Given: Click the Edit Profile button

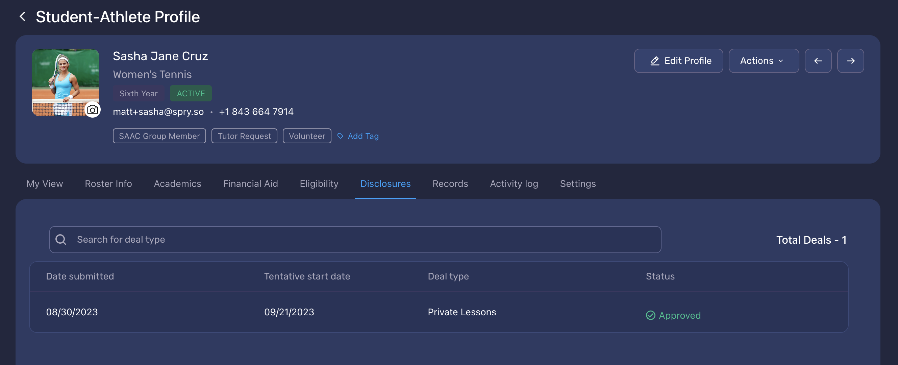Looking at the screenshot, I should click(678, 60).
